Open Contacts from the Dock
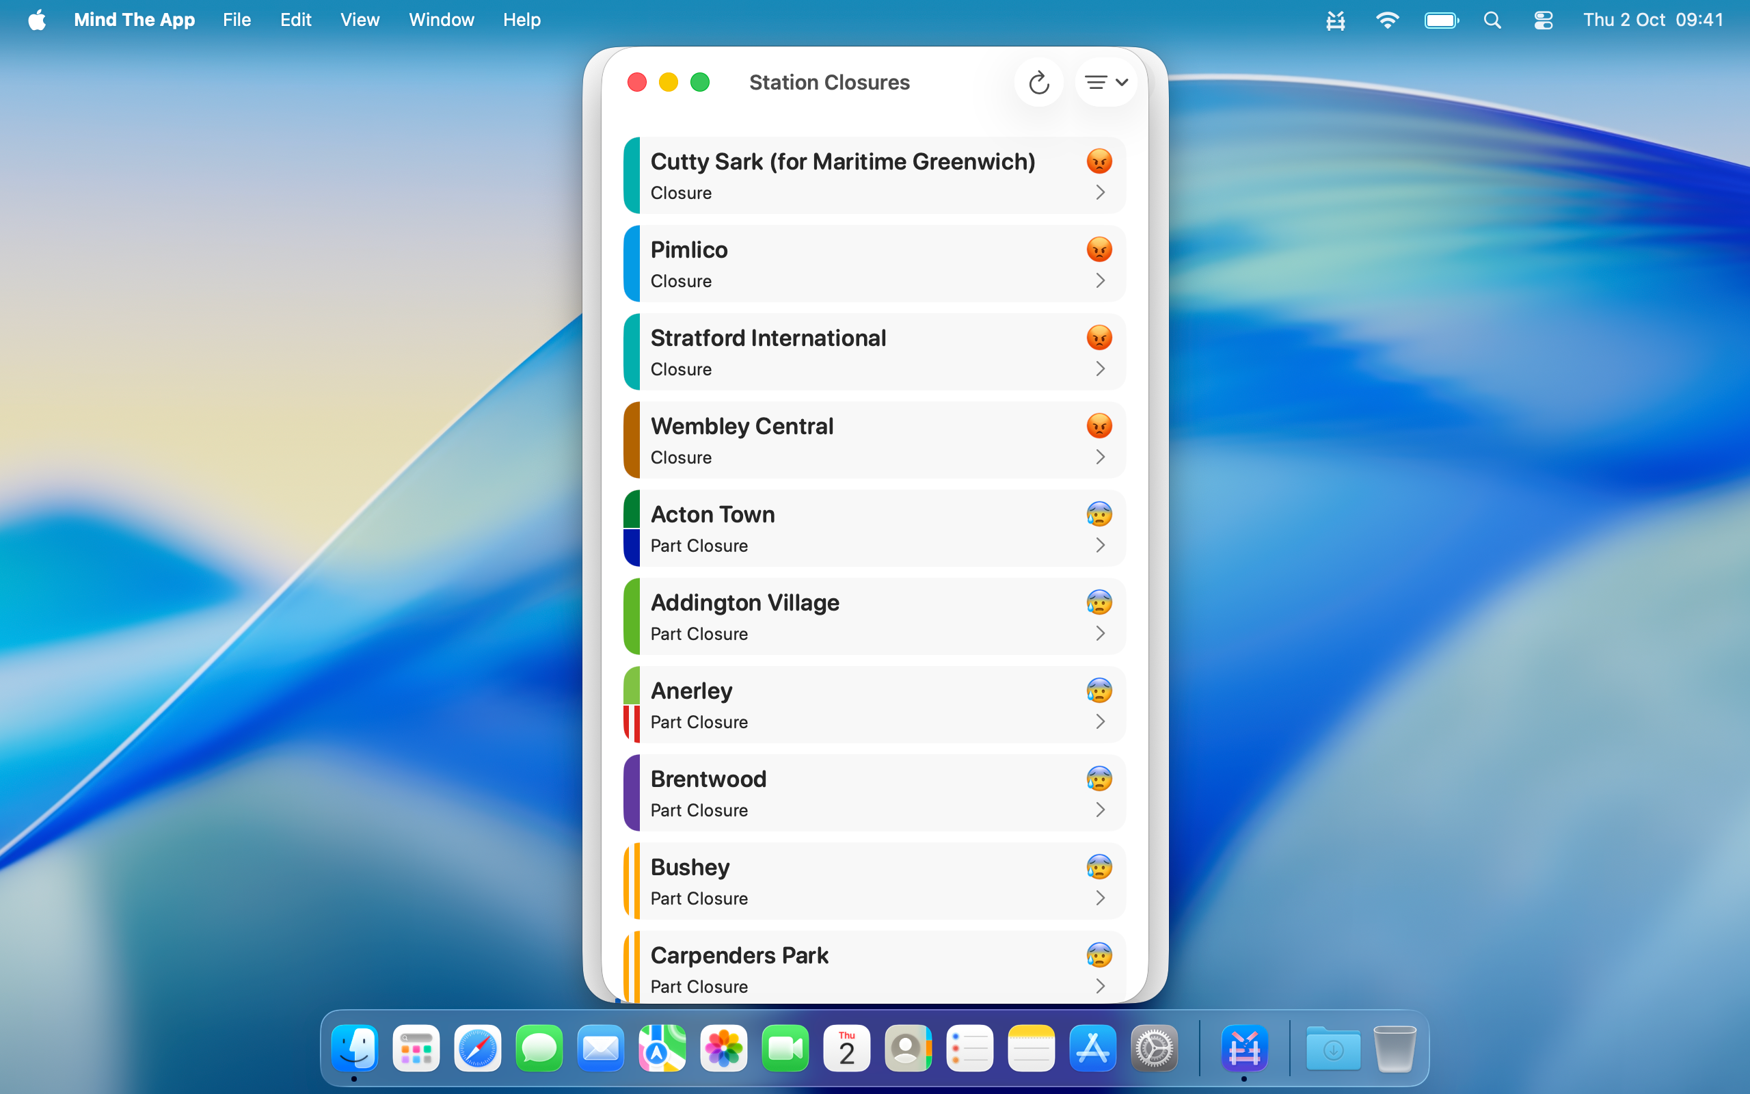This screenshot has width=1750, height=1094. coord(908,1048)
